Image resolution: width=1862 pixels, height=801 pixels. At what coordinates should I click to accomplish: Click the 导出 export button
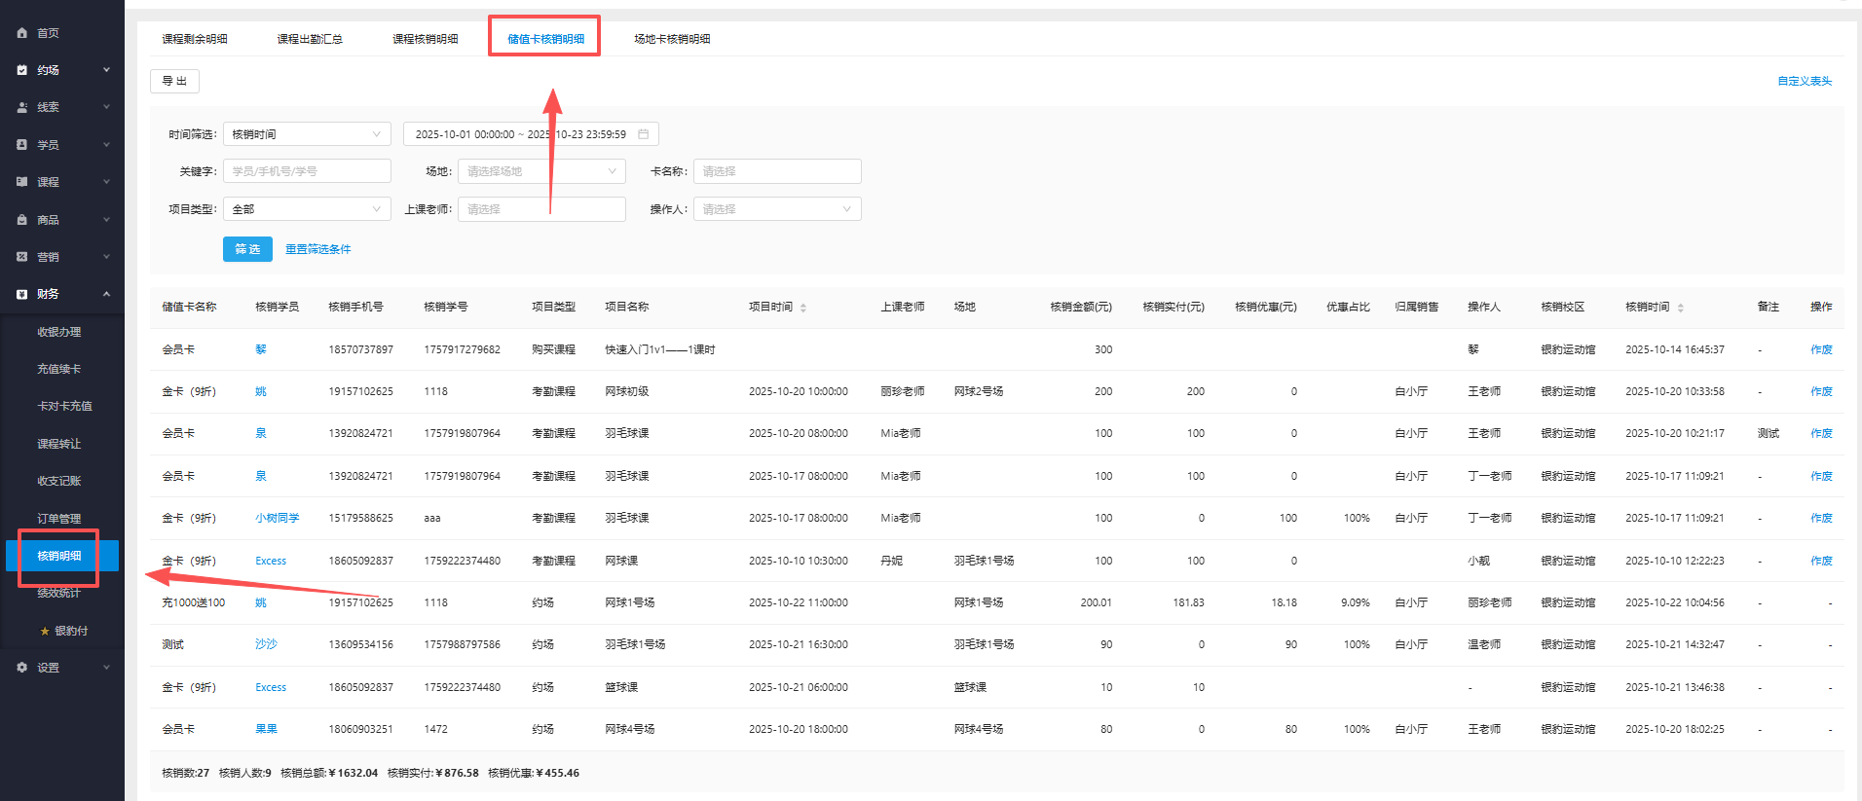coord(174,81)
